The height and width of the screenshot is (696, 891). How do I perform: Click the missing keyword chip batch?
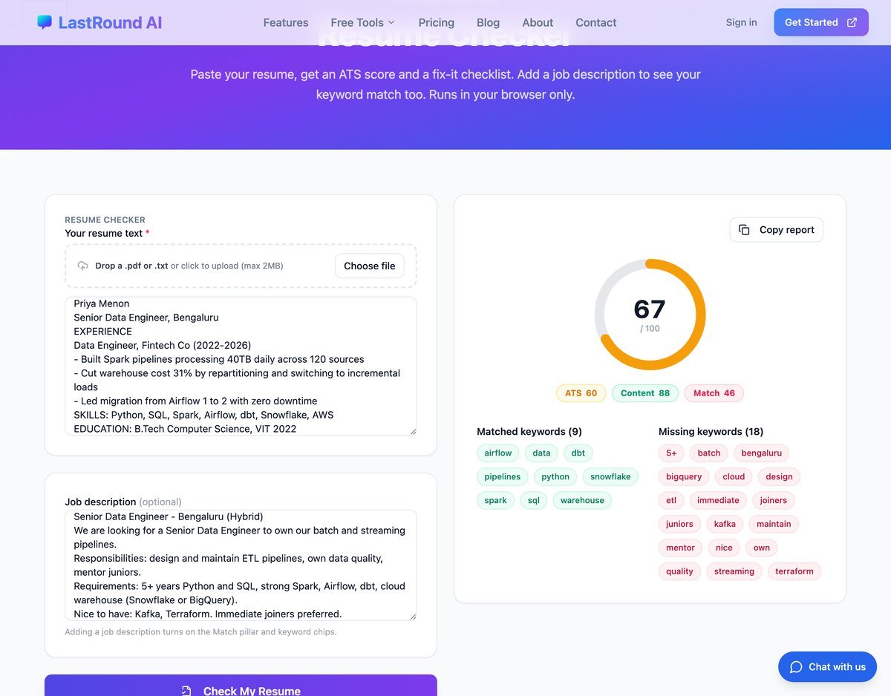tap(709, 453)
